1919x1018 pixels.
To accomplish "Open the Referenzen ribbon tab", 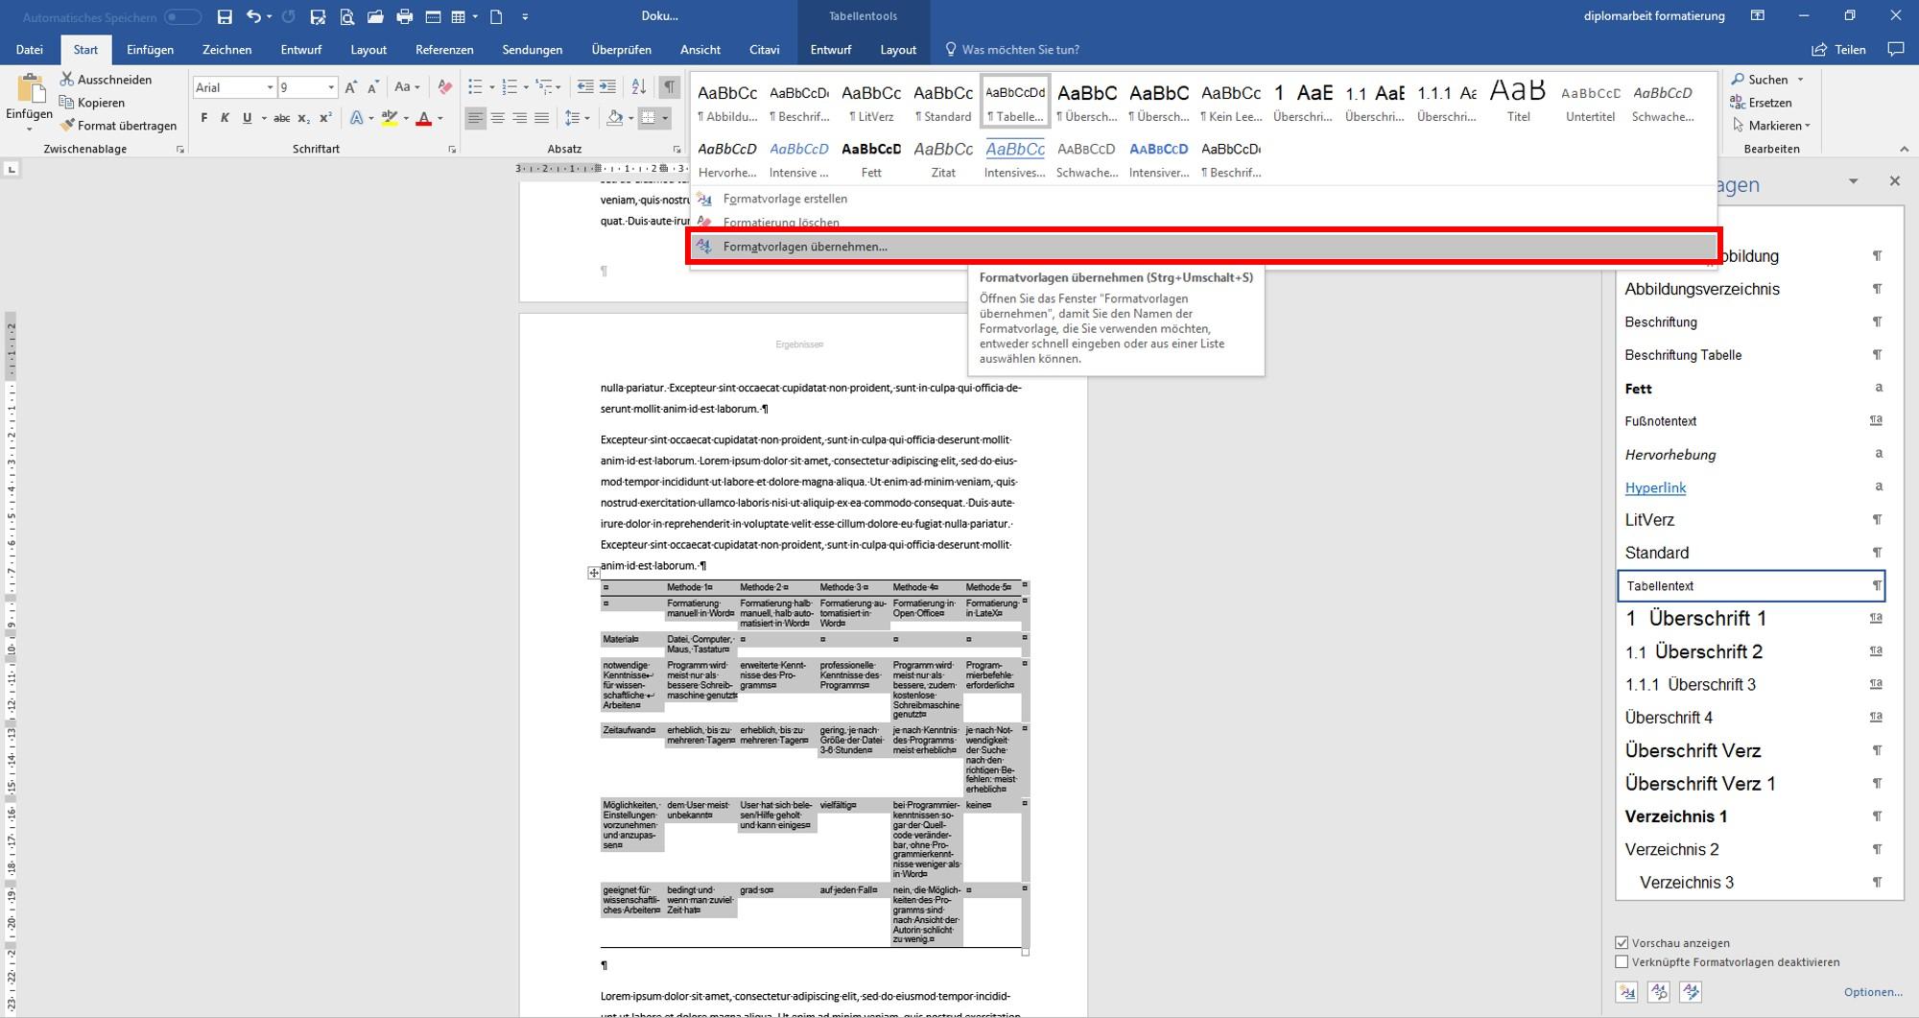I will (x=444, y=50).
